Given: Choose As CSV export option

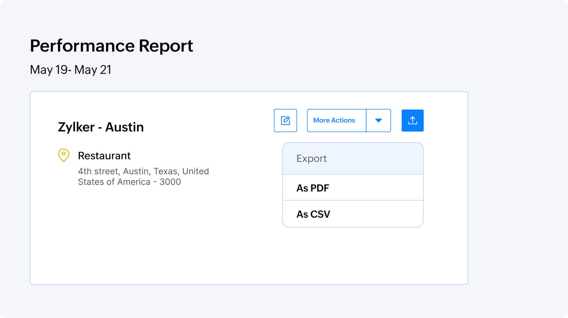Looking at the screenshot, I should click(x=313, y=214).
